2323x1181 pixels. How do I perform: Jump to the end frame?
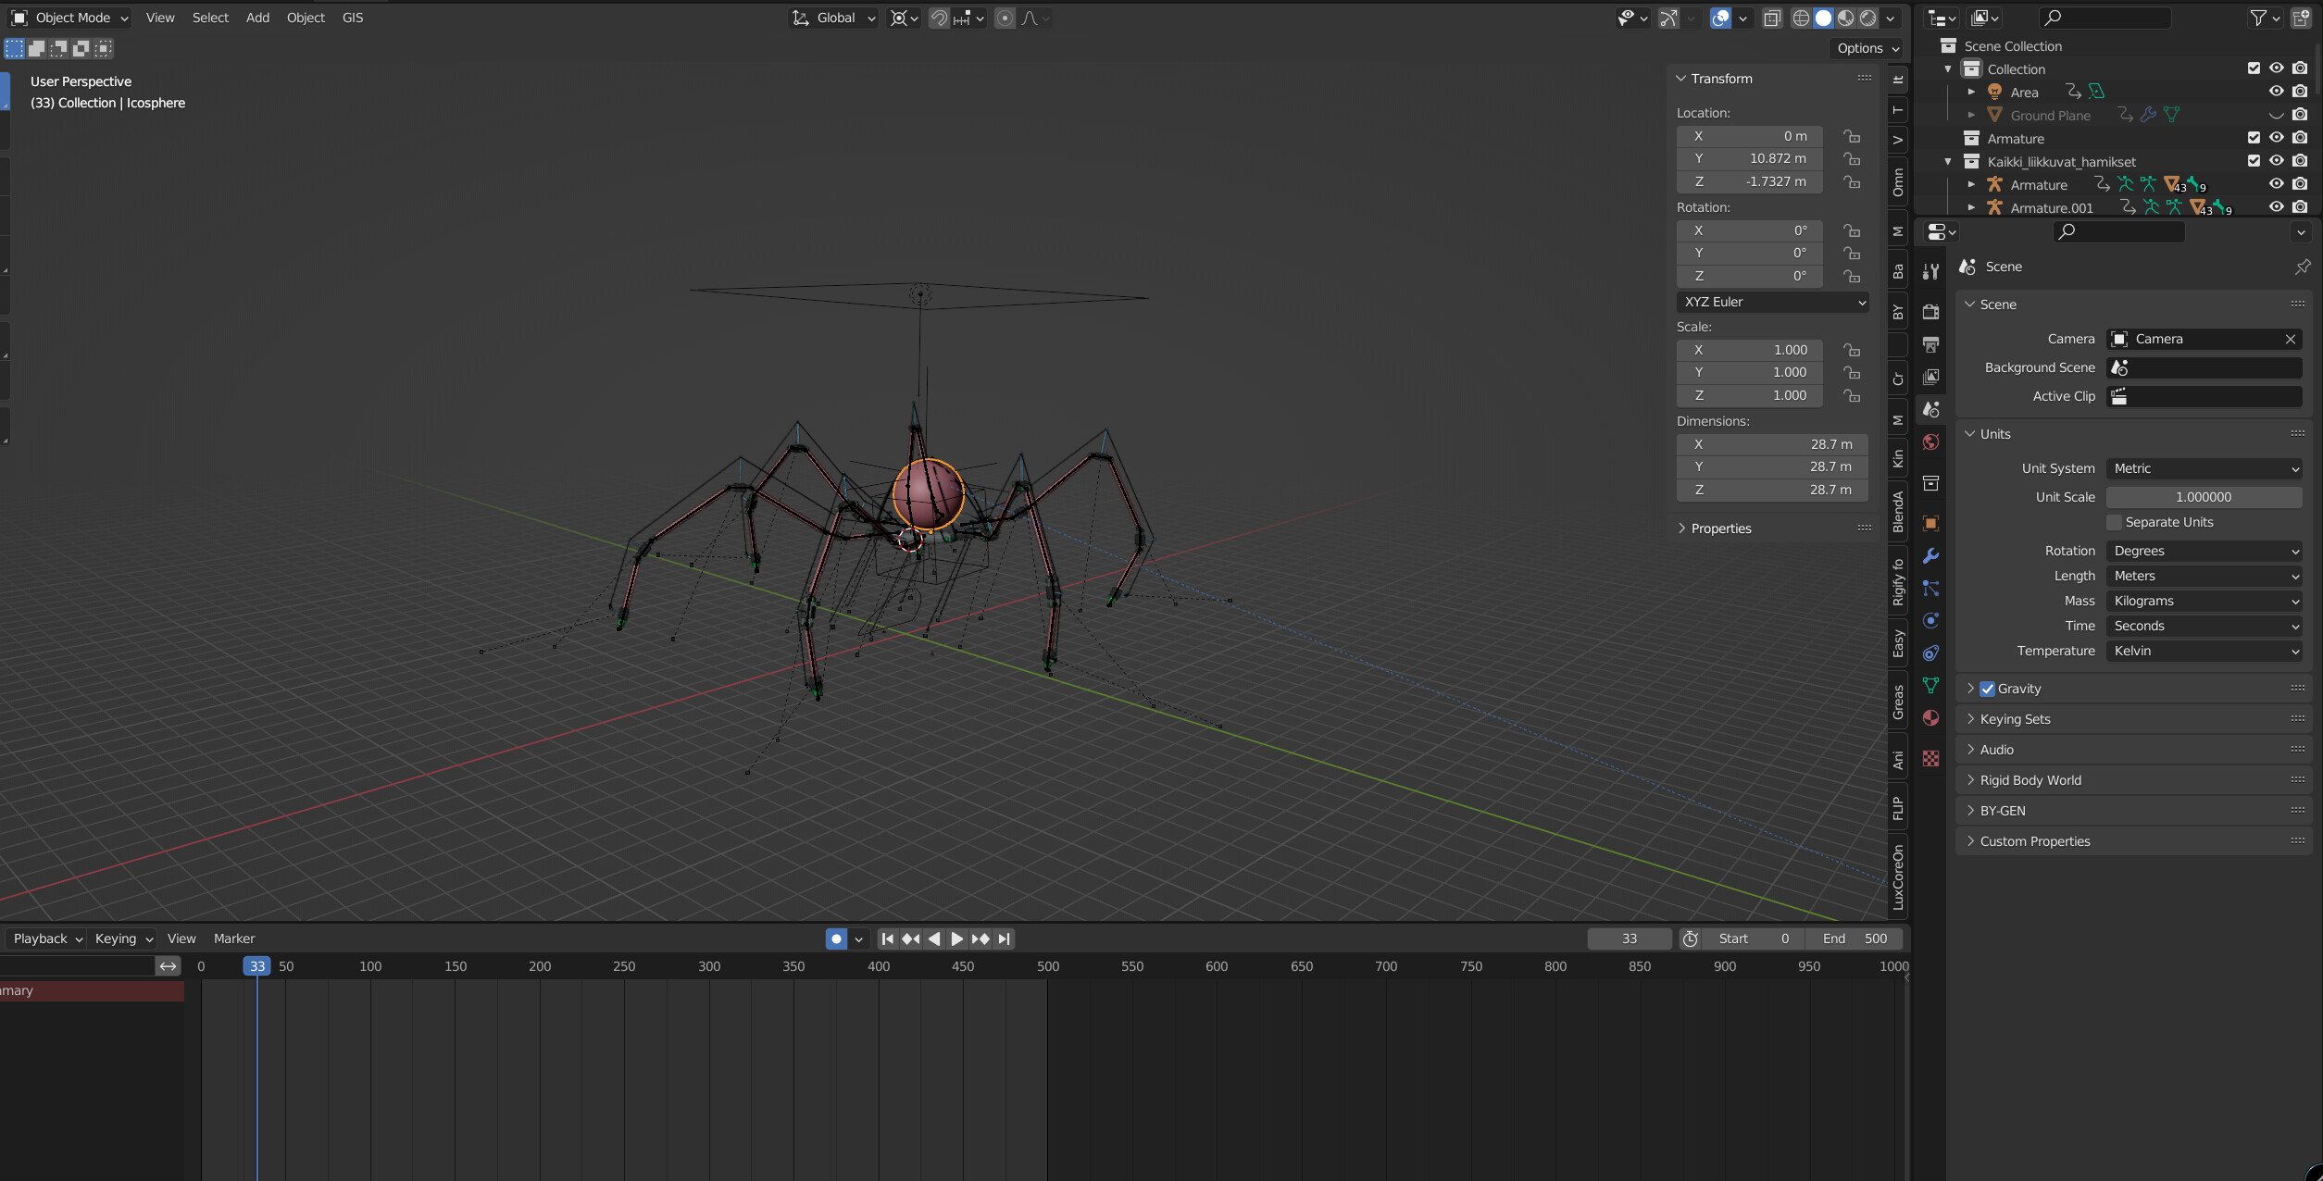point(1004,939)
